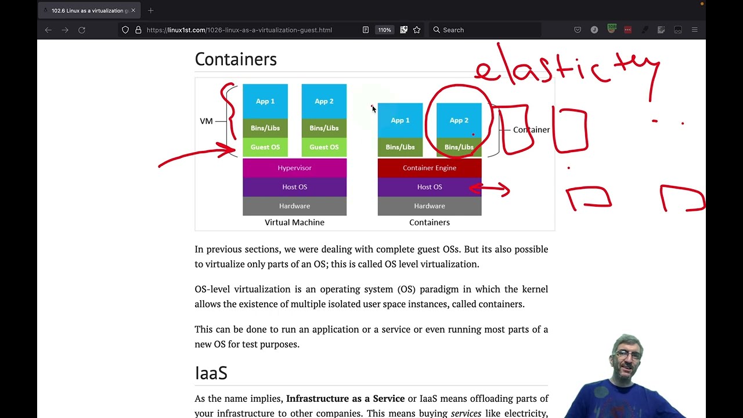Close the 102.6 Linux virtualization tab
Viewport: 743px width, 418px height.
133,10
